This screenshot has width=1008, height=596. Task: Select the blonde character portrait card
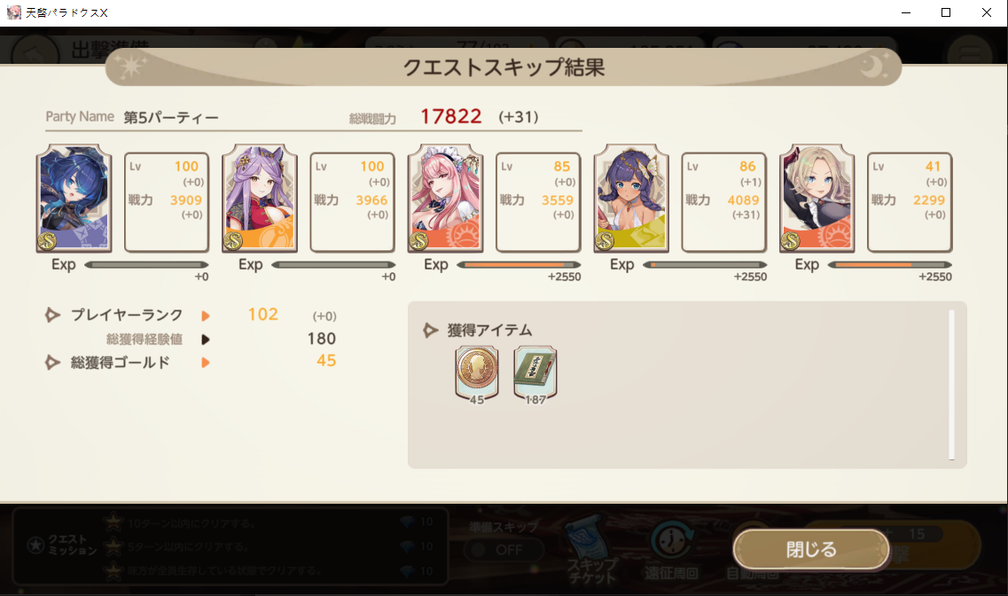(x=817, y=198)
